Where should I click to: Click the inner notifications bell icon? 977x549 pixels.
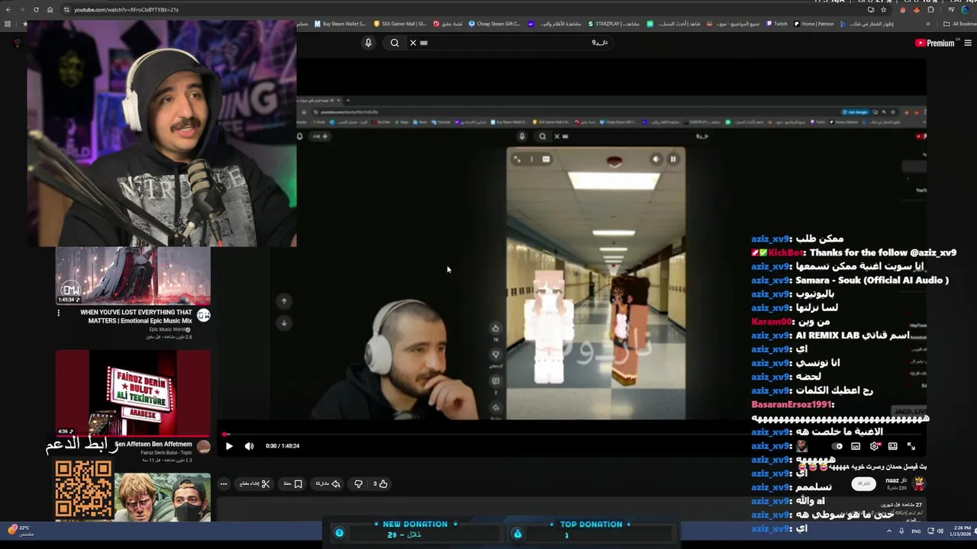[299, 136]
